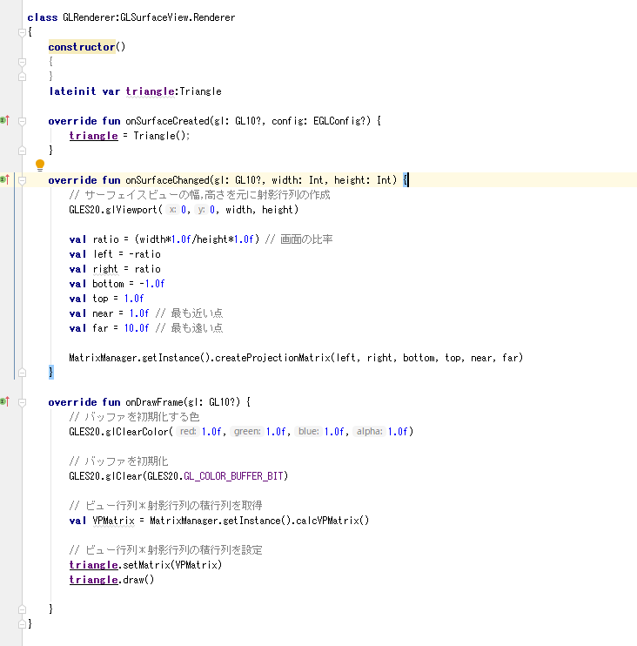Viewport: 637px width, 646px height.
Task: Click the 最も遠い点 comment
Action: [x=190, y=328]
